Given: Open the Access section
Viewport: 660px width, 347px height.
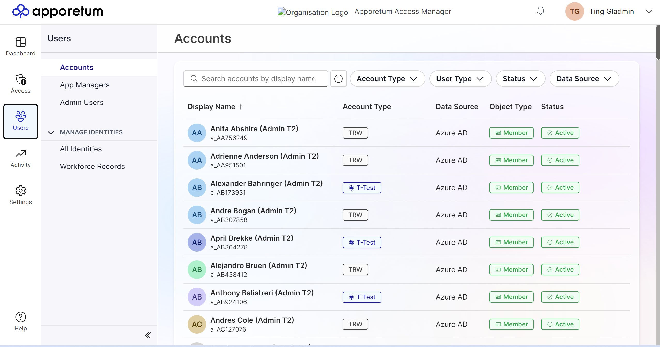Looking at the screenshot, I should click(21, 84).
